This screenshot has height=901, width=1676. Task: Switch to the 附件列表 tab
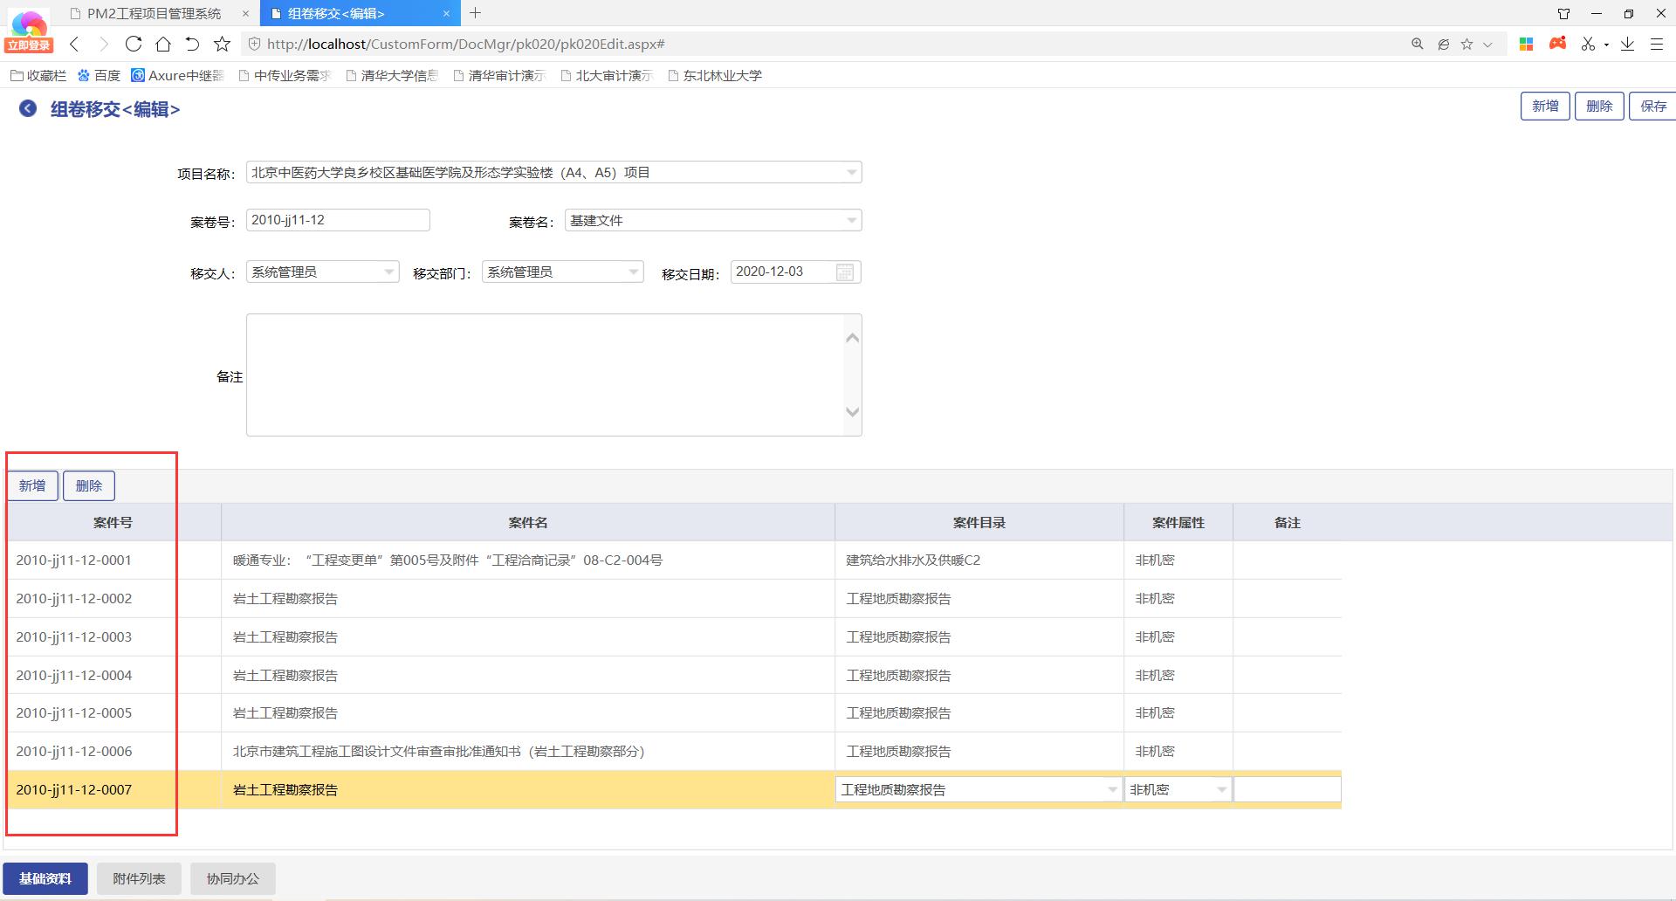[x=139, y=878]
